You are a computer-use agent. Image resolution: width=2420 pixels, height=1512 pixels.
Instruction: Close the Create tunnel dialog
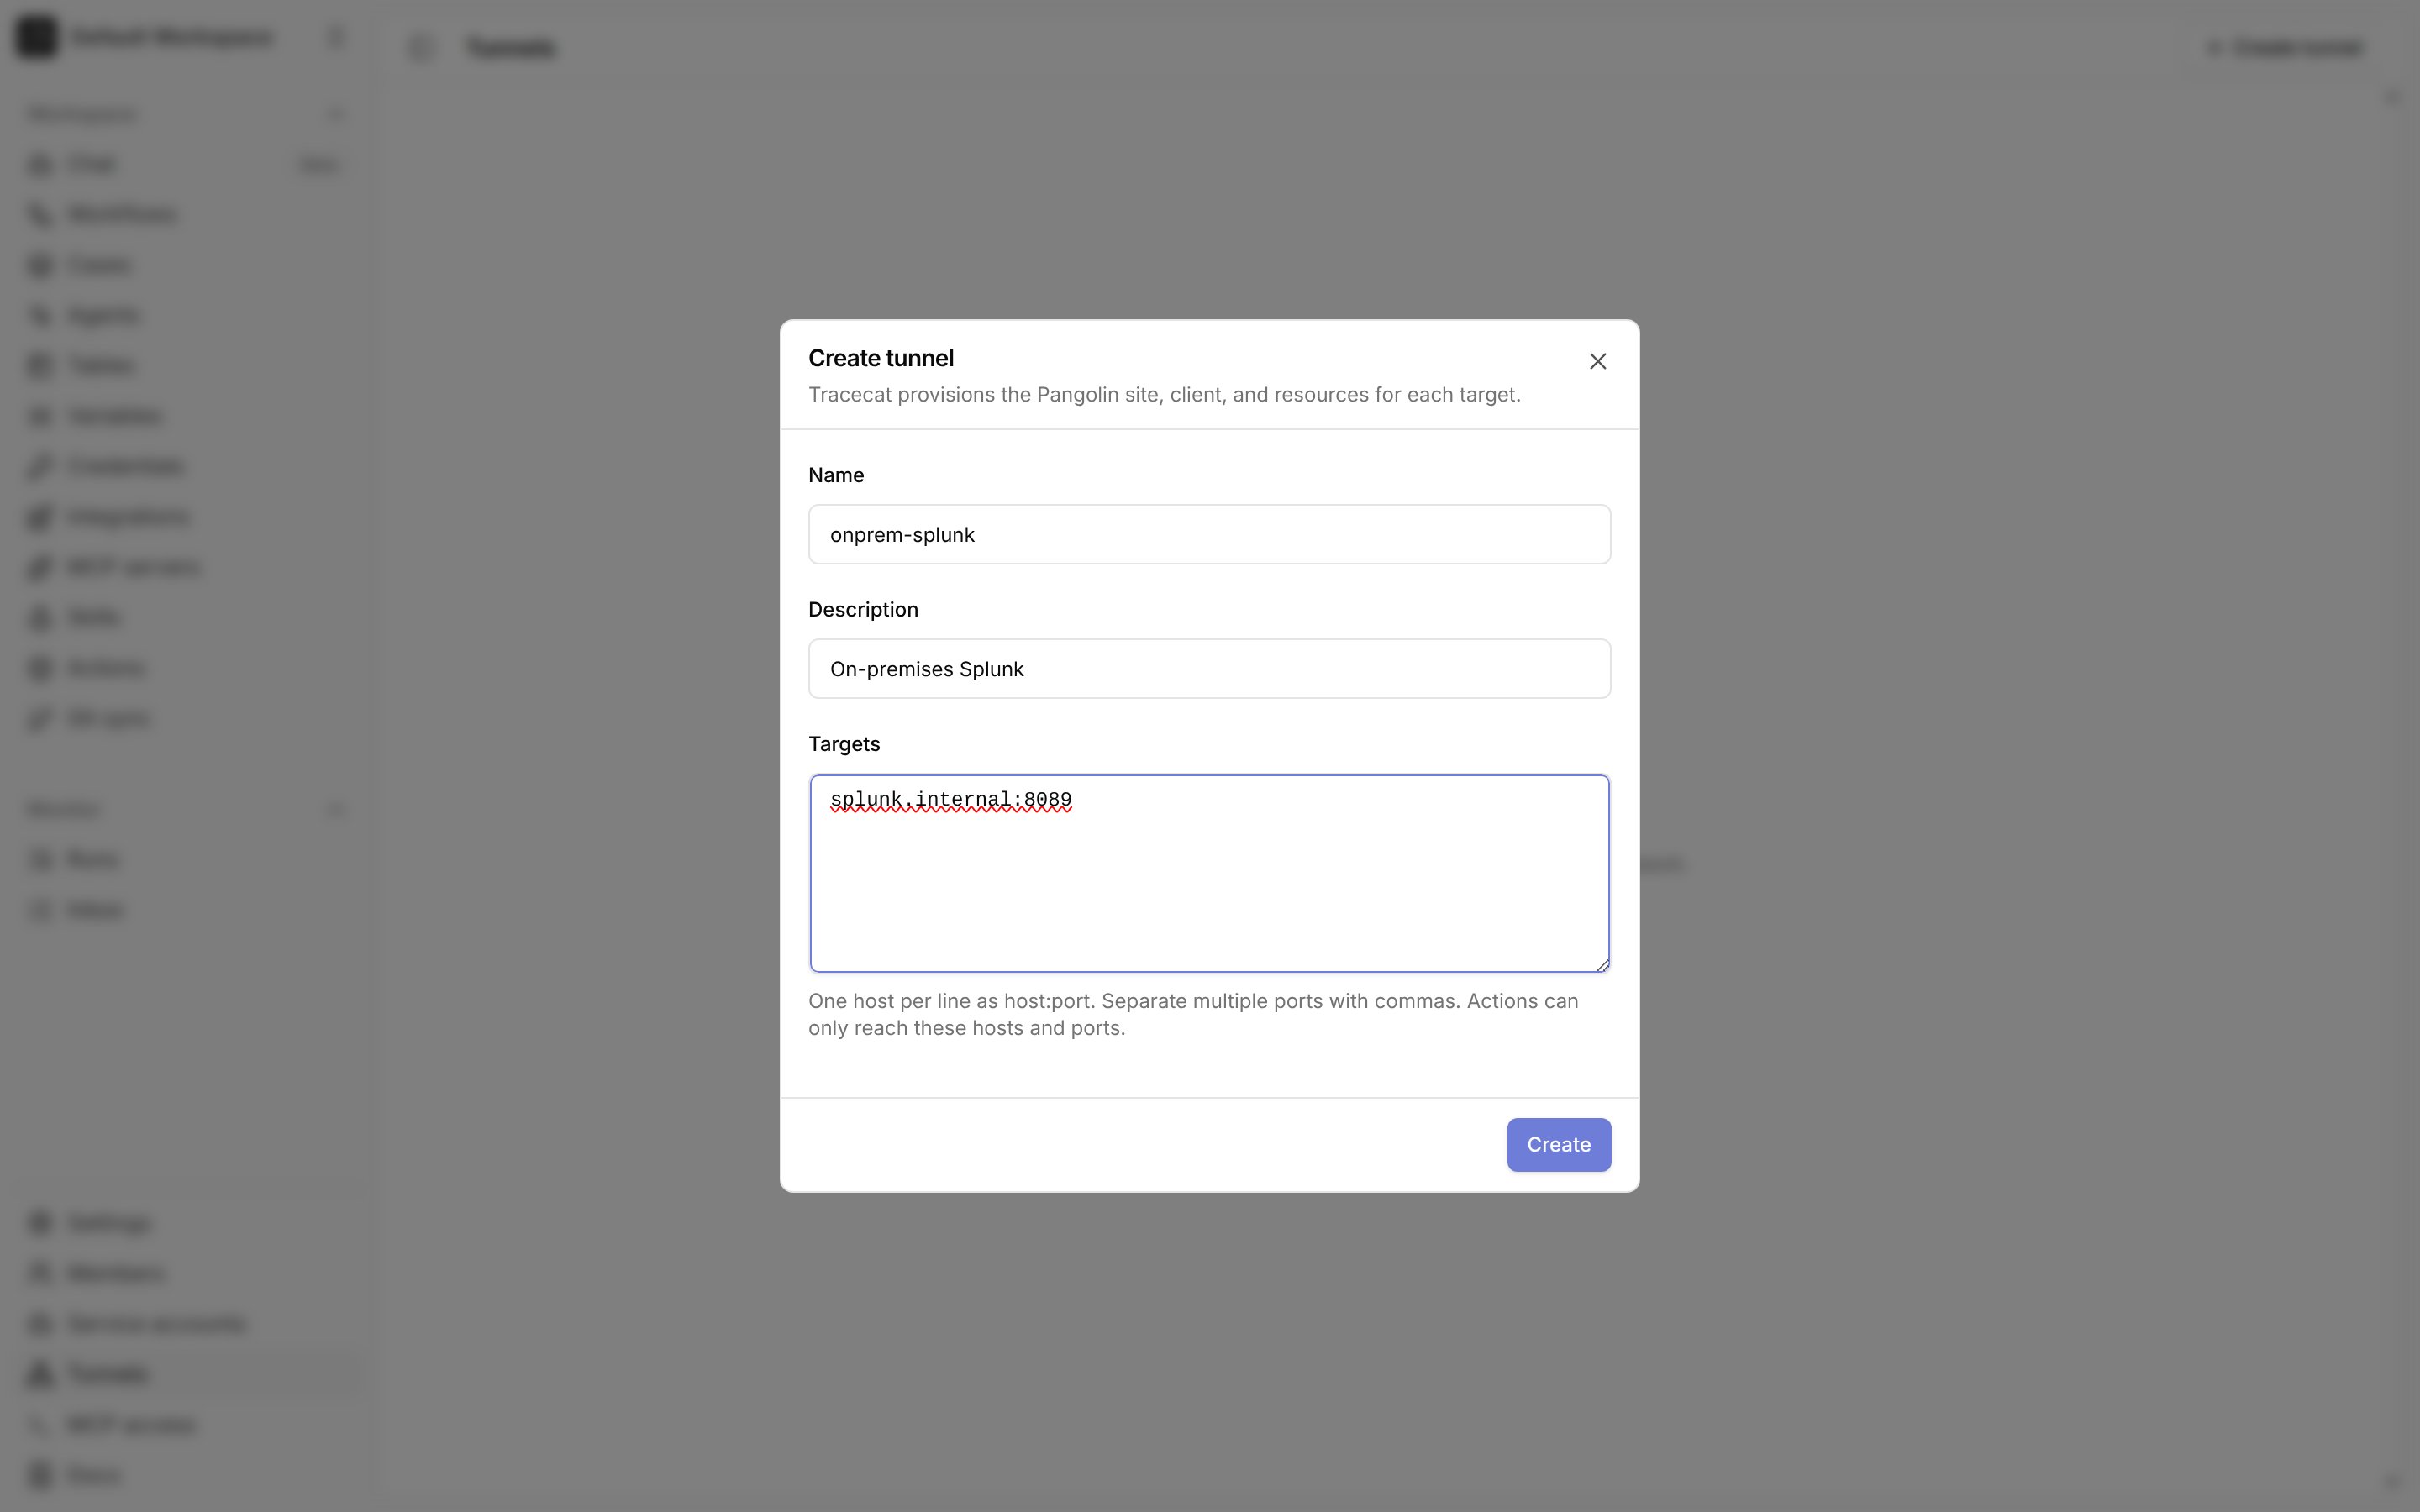coord(1597,361)
